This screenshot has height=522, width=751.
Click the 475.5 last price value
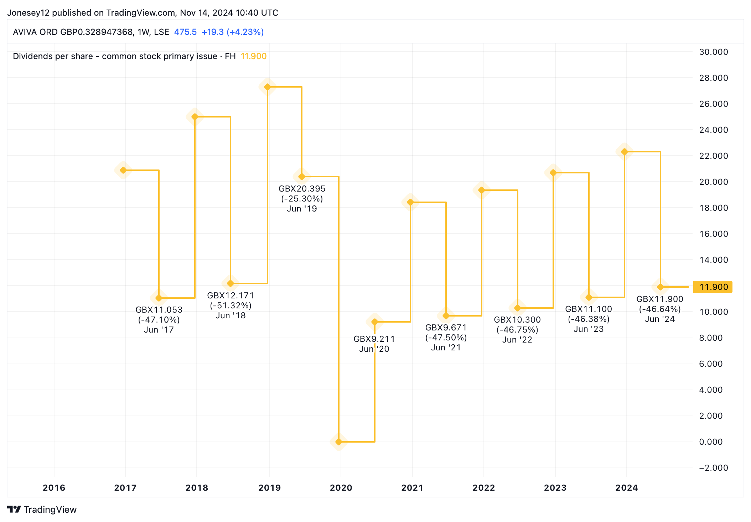pos(185,32)
